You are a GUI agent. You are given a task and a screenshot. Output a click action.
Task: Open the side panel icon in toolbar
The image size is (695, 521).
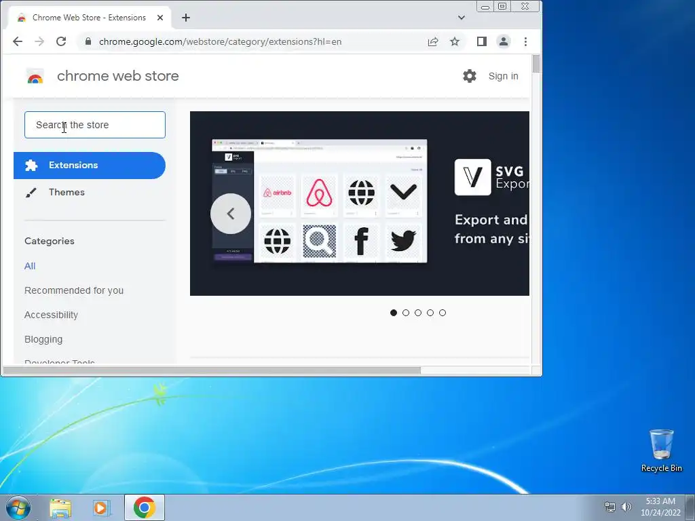482,41
